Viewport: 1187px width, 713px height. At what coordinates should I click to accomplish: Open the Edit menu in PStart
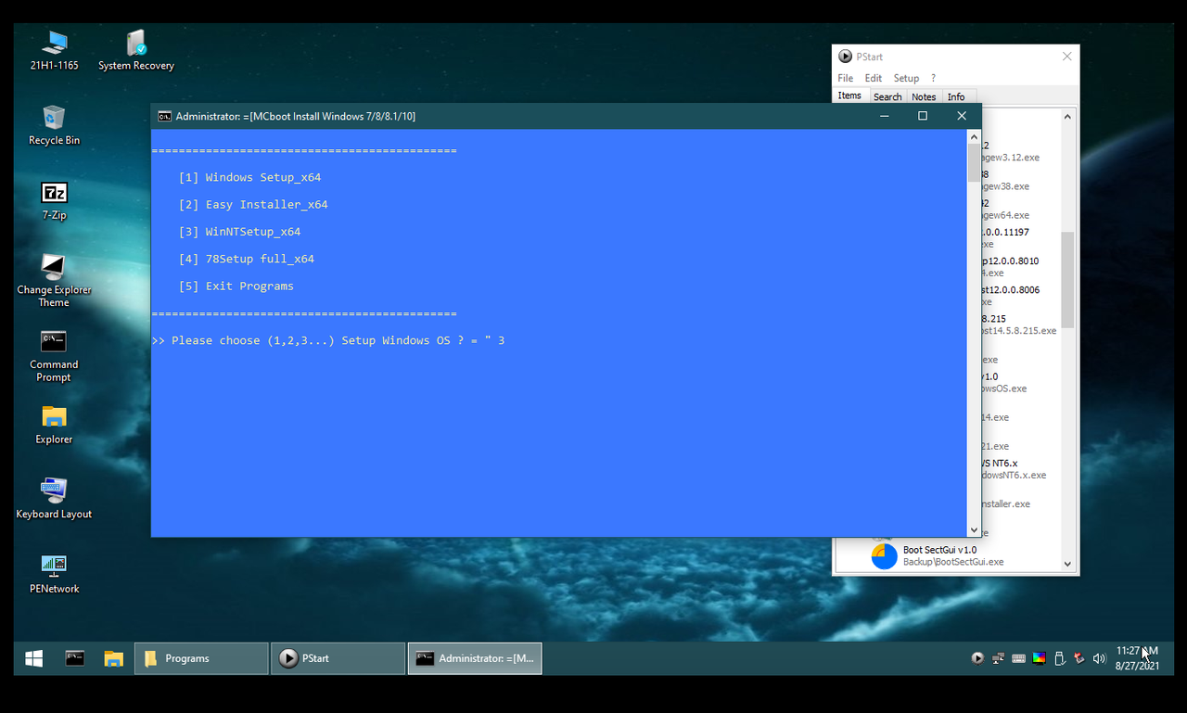pos(874,78)
